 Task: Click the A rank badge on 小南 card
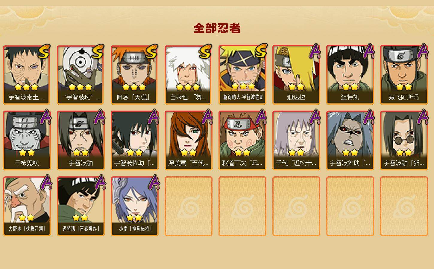tap(154, 182)
